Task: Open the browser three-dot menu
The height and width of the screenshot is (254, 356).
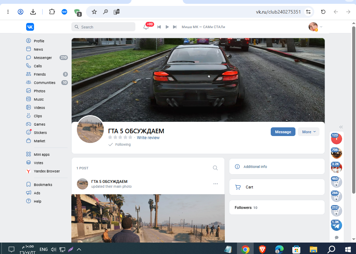Action: coord(8,12)
